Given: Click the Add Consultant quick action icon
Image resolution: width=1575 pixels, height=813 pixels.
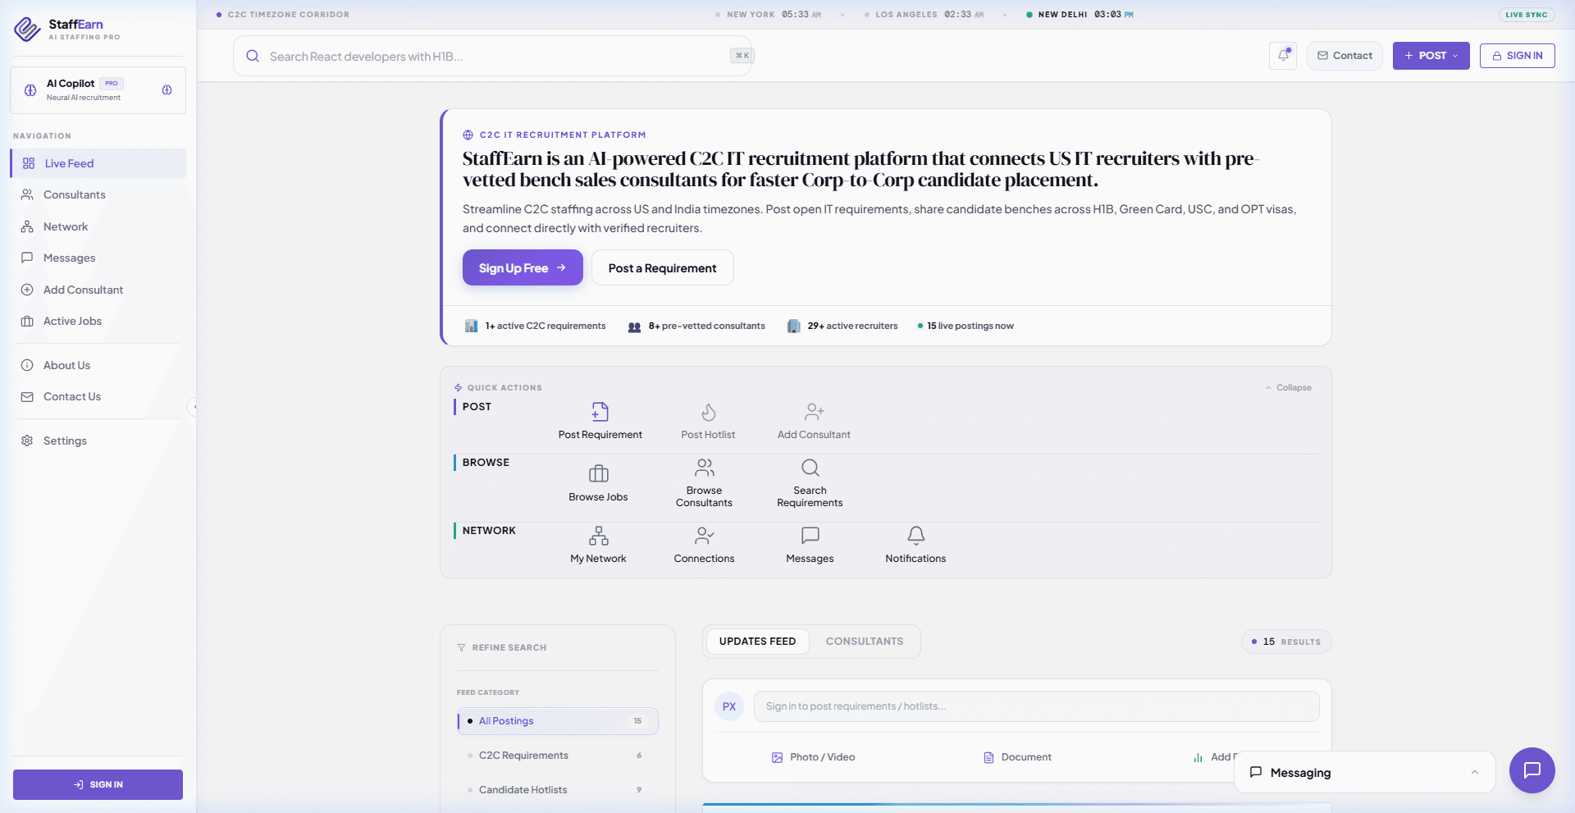Looking at the screenshot, I should point(815,411).
